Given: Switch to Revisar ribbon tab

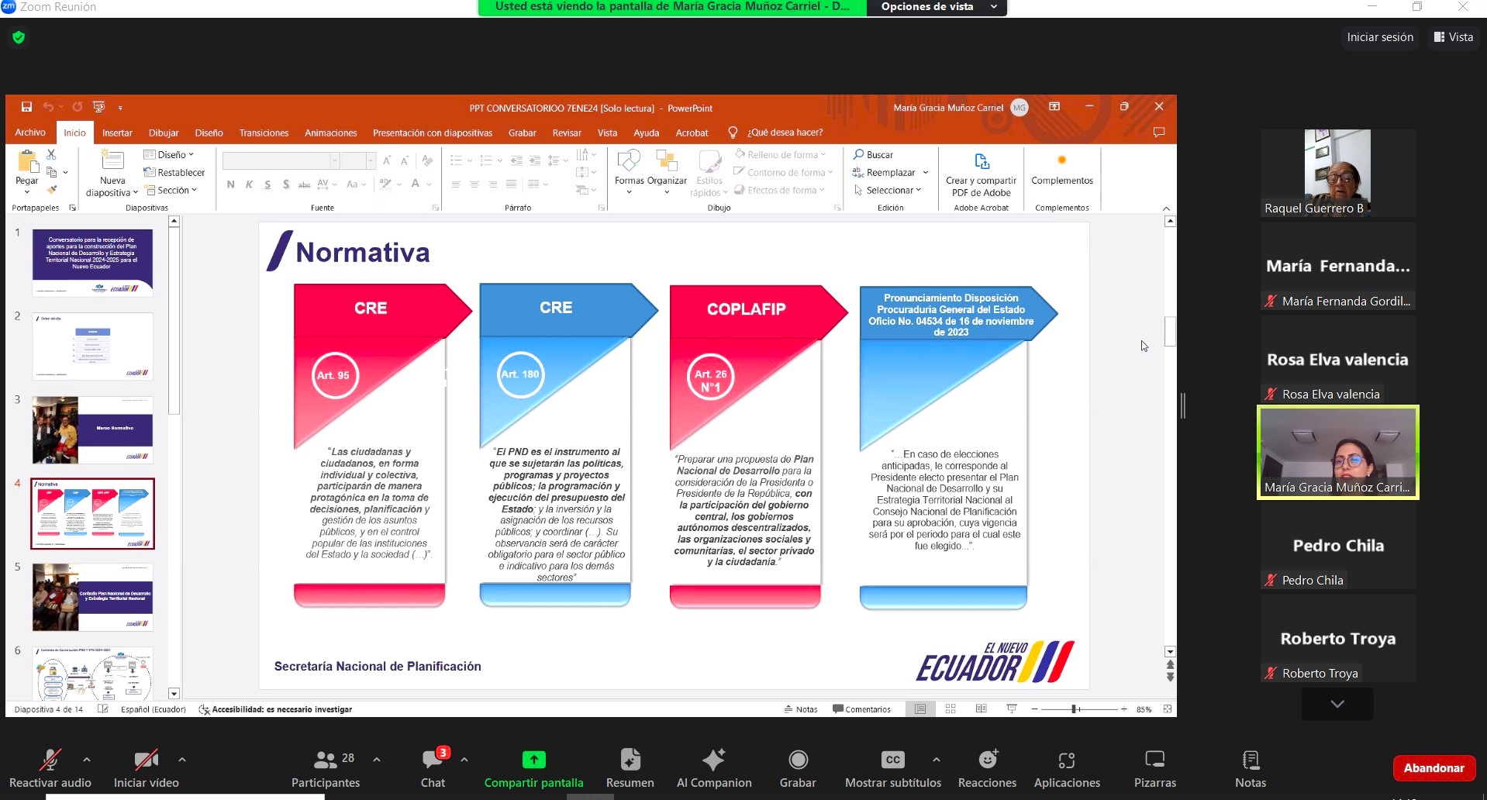Looking at the screenshot, I should 567,133.
